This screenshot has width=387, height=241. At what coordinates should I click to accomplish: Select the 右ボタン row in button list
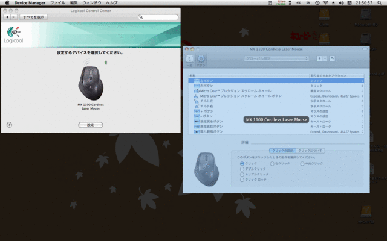[x=276, y=86]
